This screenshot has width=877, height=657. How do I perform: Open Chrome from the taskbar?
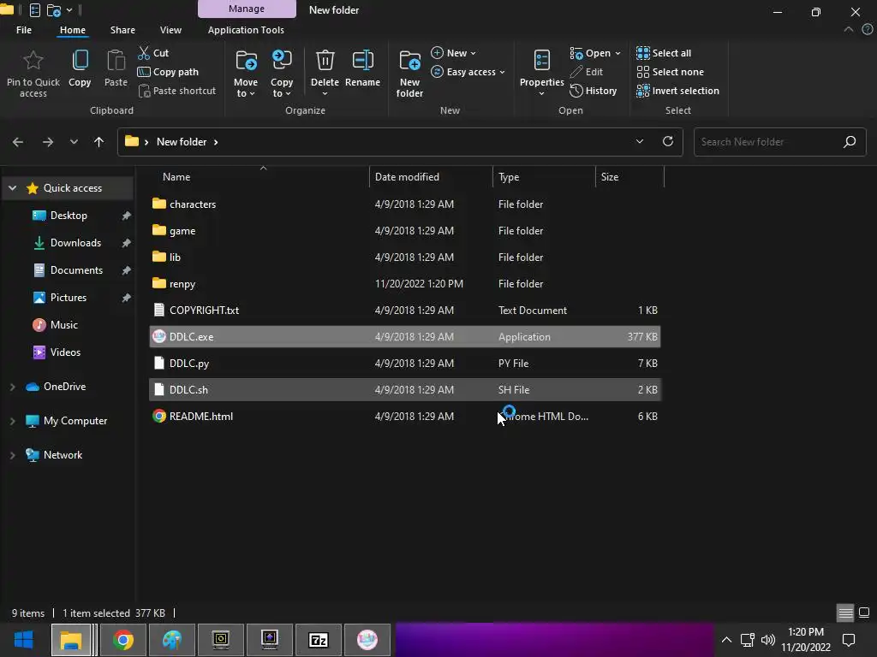[x=123, y=640]
